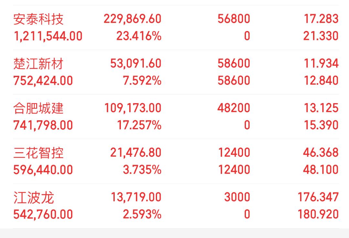Tap the 合肥城建 profit 109,173.00
Image resolution: width=349 pixels, height=238 pixels.
pos(132,108)
